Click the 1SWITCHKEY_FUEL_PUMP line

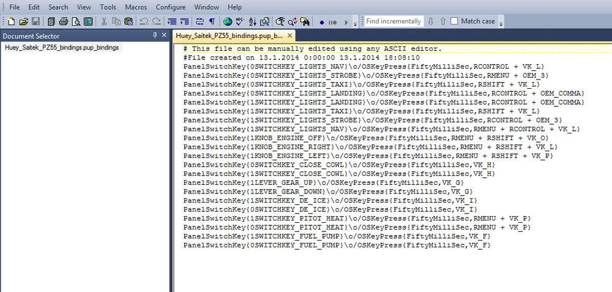pyautogui.click(x=337, y=236)
